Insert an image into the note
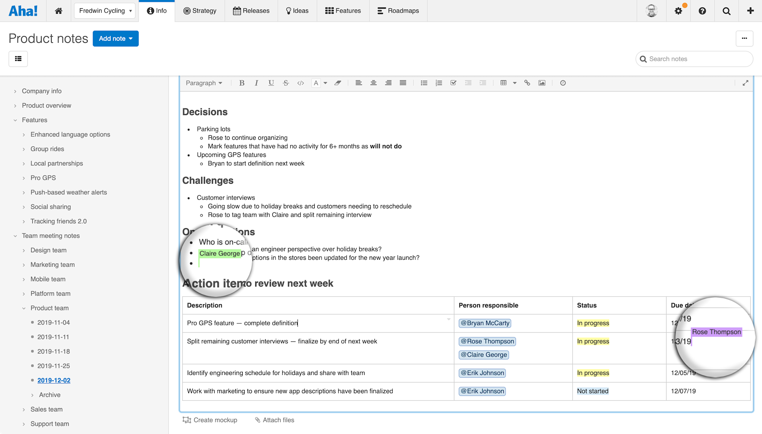This screenshot has width=762, height=434. 542,83
